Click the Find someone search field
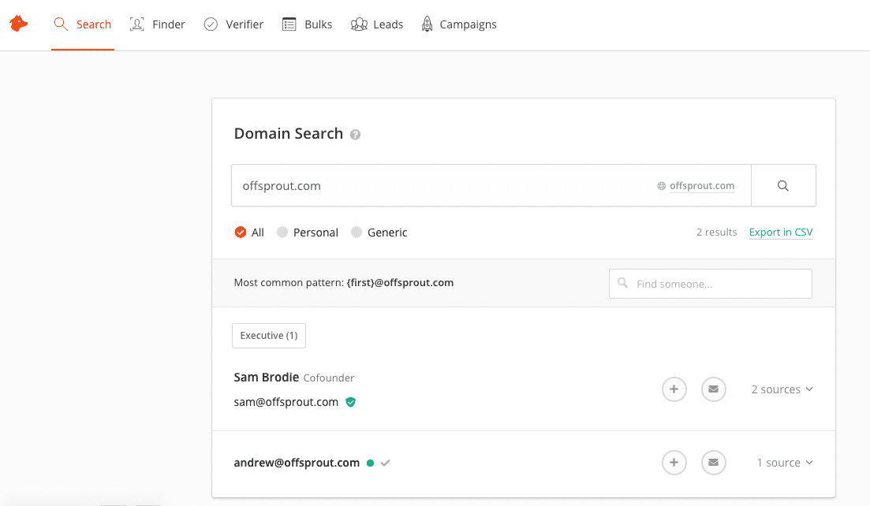This screenshot has width=870, height=506. tap(710, 284)
